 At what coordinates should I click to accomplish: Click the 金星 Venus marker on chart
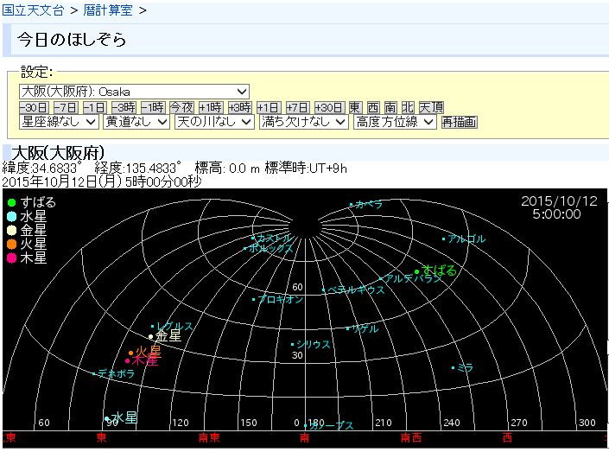point(150,336)
